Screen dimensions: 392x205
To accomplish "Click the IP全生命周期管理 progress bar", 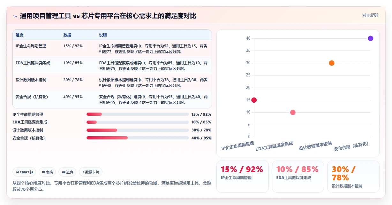I will pos(138,114).
